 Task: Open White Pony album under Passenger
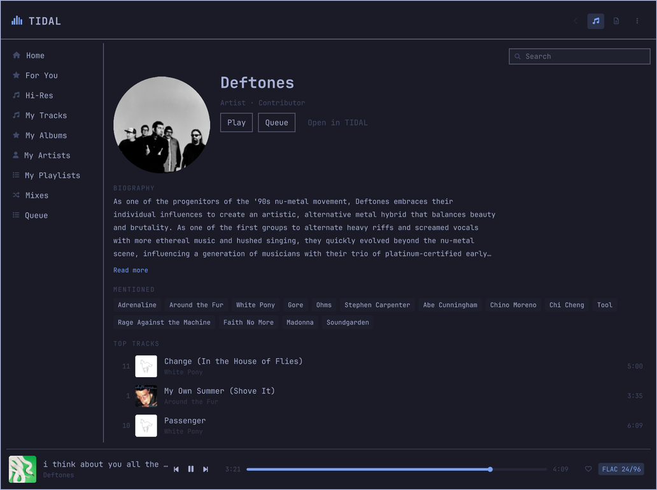tap(183, 431)
